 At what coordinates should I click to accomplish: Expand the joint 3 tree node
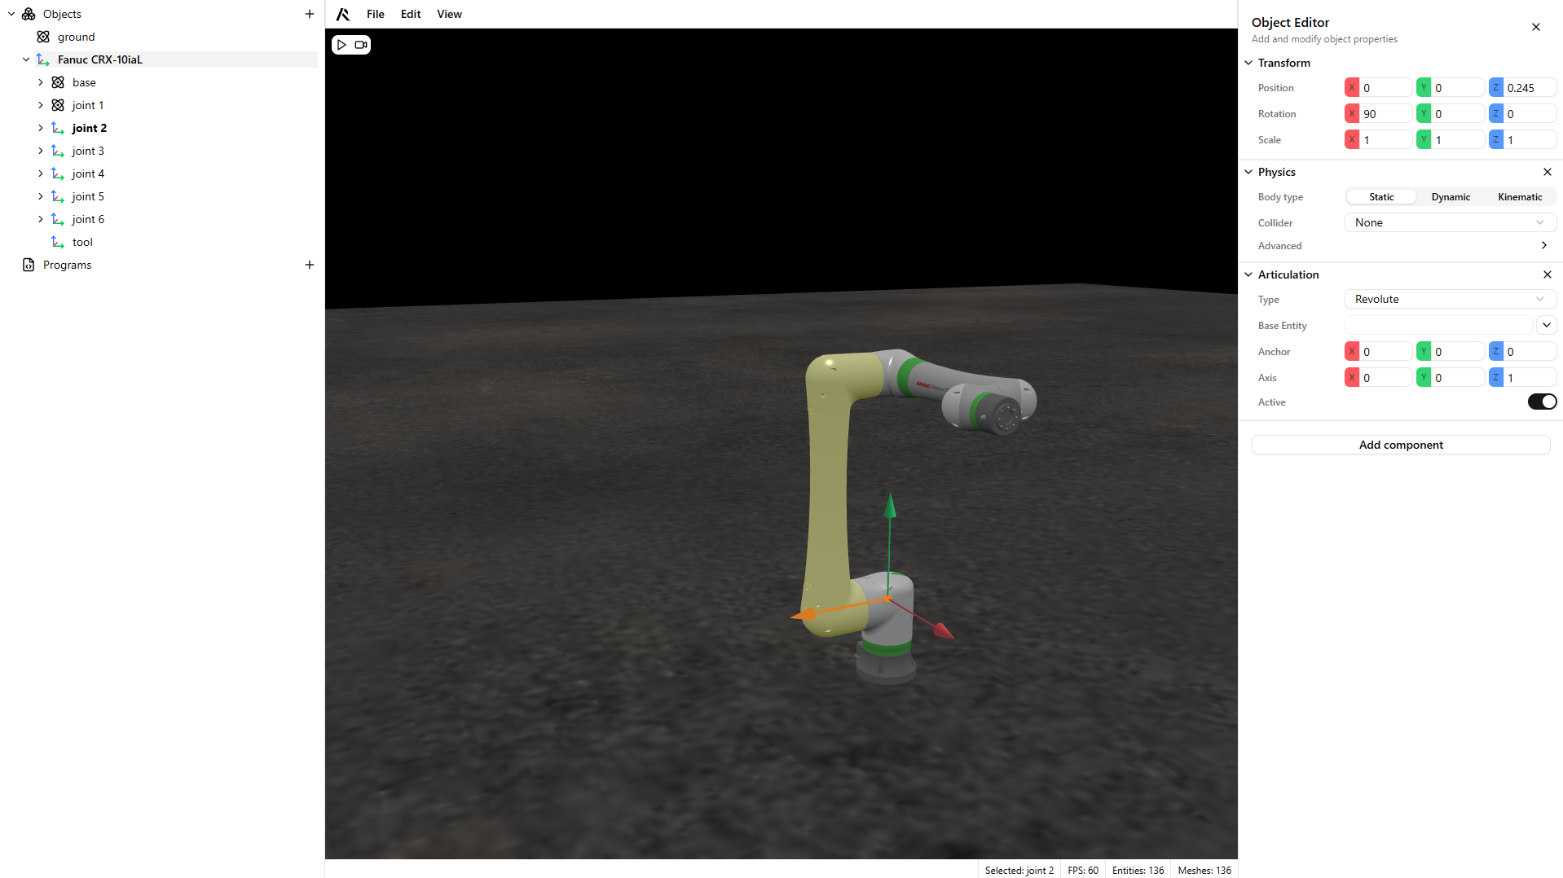pos(41,151)
